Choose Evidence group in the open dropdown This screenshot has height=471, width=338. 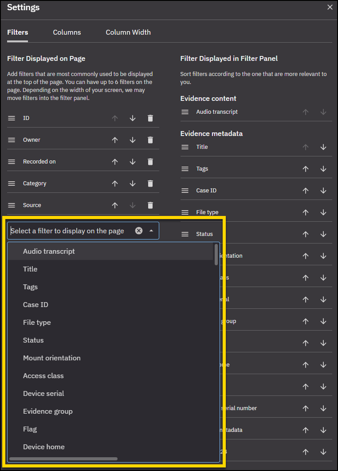coord(47,411)
